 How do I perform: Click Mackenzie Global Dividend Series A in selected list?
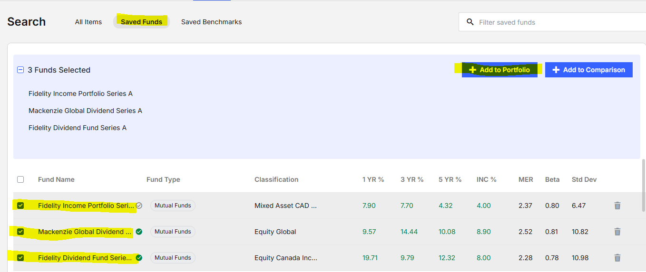(x=85, y=111)
